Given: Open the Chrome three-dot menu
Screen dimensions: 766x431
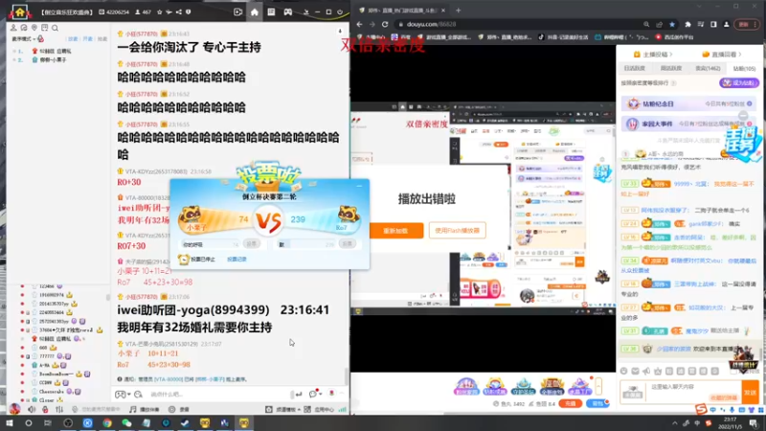Looking at the screenshot, I should tap(756, 24).
